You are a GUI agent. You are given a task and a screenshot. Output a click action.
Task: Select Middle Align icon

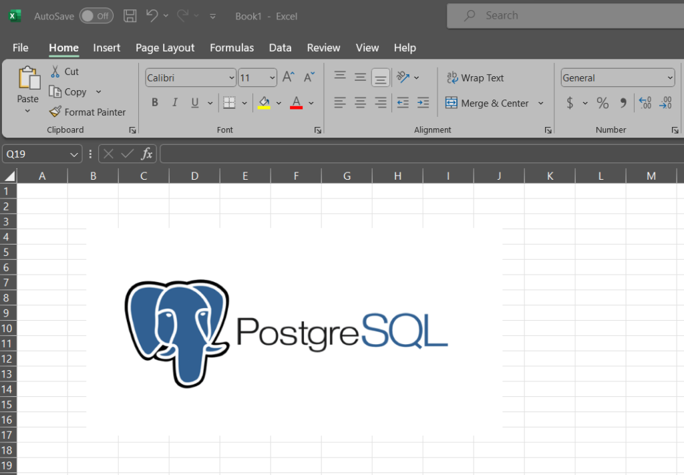coord(360,77)
